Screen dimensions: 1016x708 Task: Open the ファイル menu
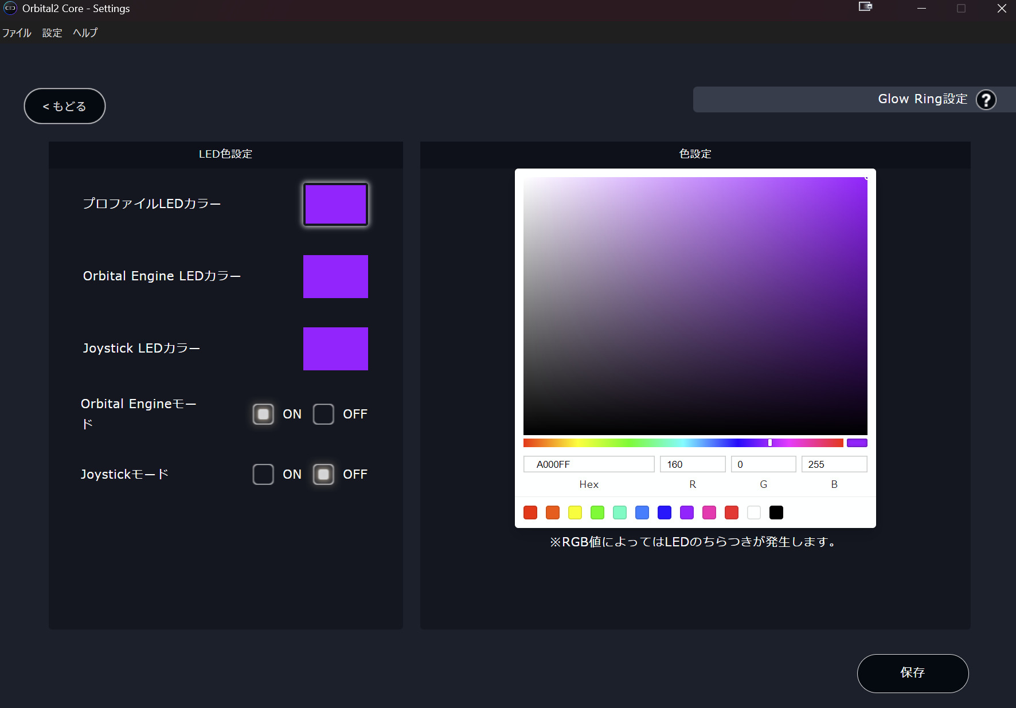17,33
